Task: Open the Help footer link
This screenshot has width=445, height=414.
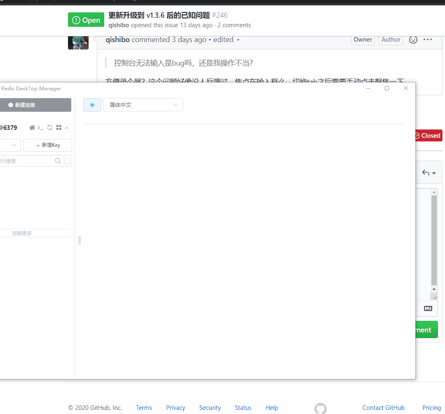Action: 272,408
